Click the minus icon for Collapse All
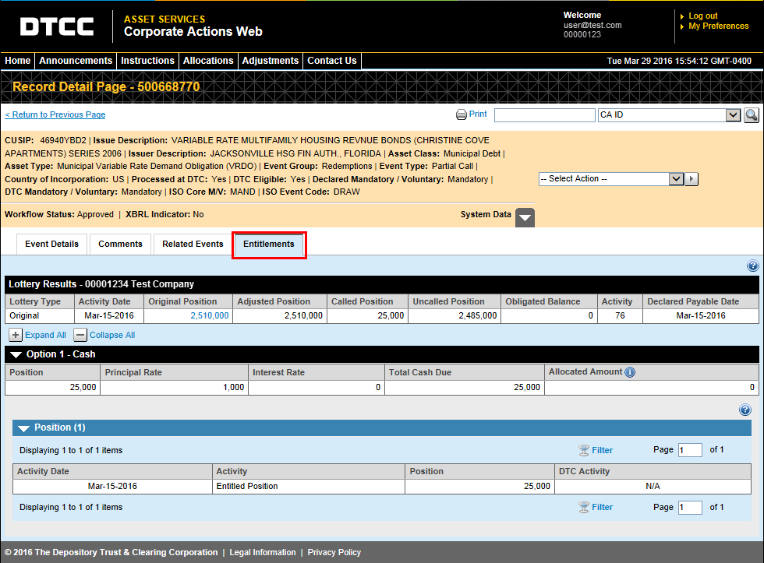Screen dimensions: 764x563 pyautogui.click(x=80, y=335)
